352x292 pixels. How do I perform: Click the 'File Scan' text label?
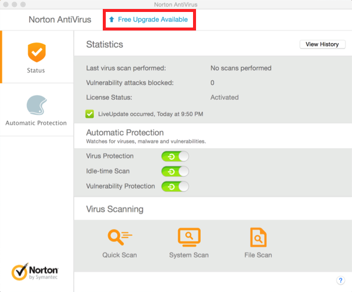pos(258,255)
